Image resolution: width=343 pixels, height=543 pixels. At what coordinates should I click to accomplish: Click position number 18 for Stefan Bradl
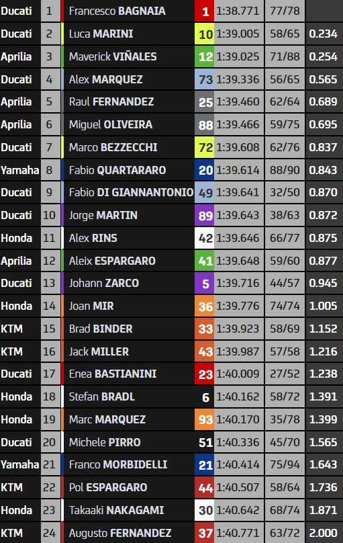tap(49, 396)
